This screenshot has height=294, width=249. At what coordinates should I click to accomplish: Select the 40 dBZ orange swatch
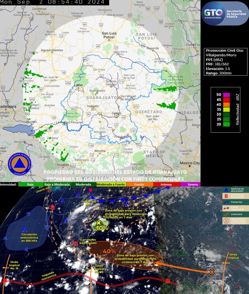click(227, 105)
